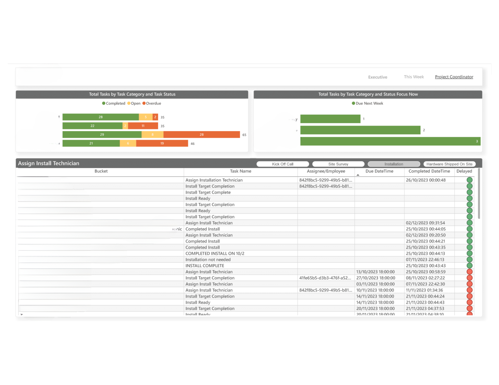Screen dimensions: 499x385
Task: Switch to the Executive tab
Action: point(377,77)
